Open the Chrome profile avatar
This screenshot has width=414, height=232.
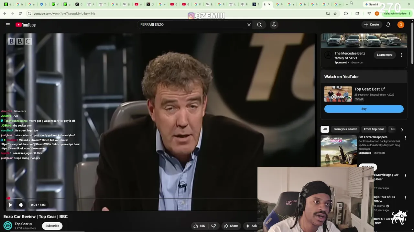[x=377, y=14]
